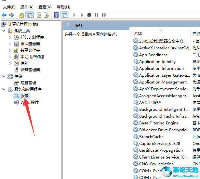This screenshot has height=179, width=200.
Task: Select Background Intelligent Transfer service
Action: point(164,109)
